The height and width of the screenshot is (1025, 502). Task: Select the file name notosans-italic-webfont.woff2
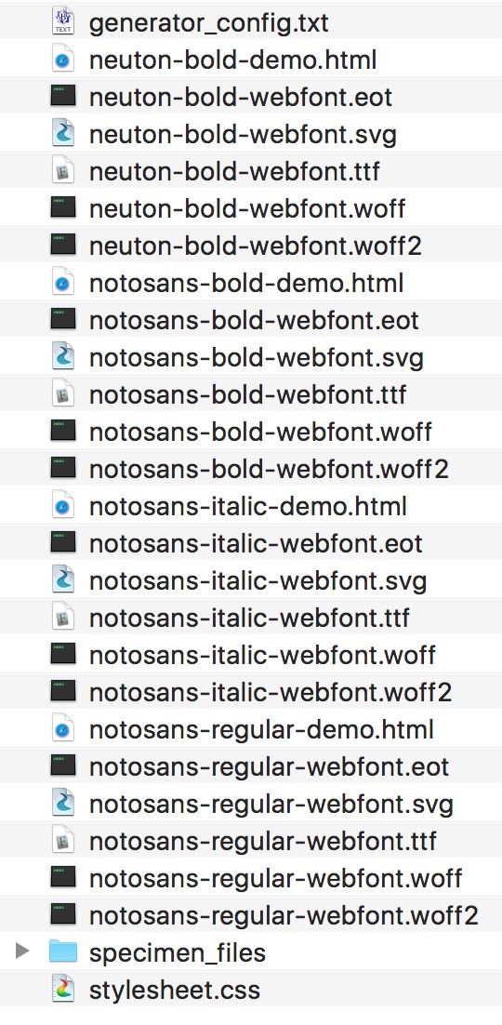271,694
